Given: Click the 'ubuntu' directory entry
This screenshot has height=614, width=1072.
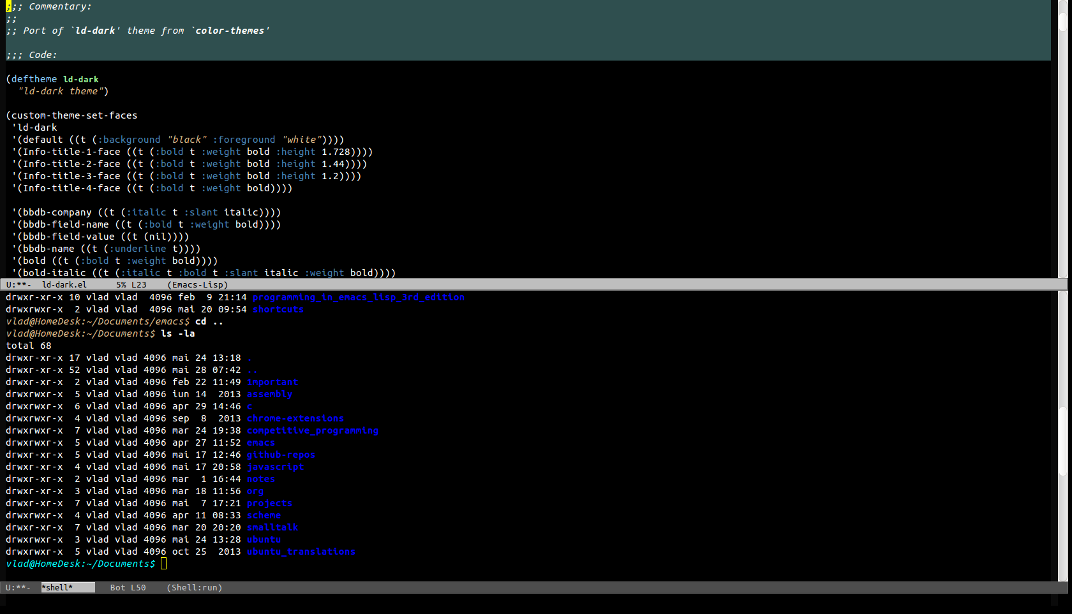Looking at the screenshot, I should pyautogui.click(x=264, y=539).
